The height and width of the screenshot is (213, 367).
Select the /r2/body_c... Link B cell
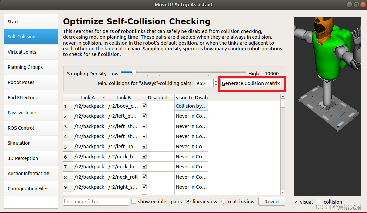[124, 106]
